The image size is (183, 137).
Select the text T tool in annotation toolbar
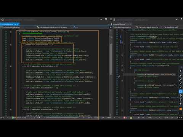coord(181,100)
